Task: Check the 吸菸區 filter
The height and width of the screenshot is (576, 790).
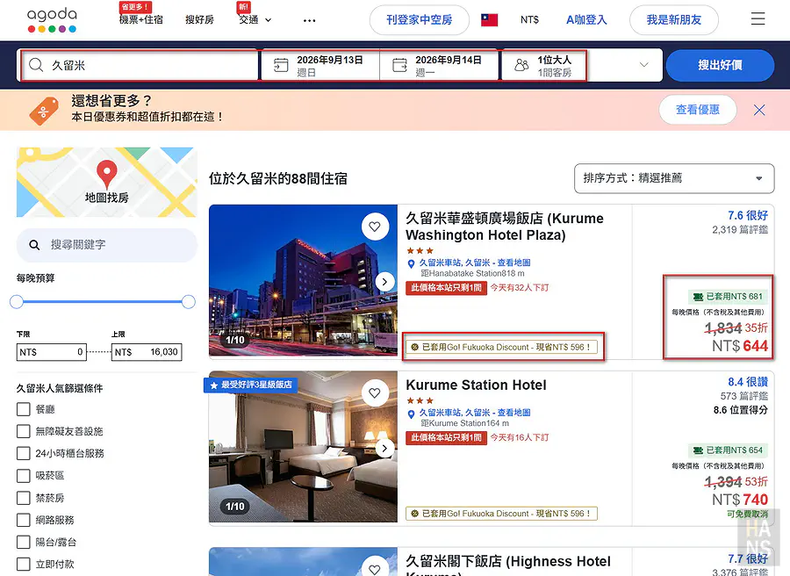Action: click(x=23, y=476)
